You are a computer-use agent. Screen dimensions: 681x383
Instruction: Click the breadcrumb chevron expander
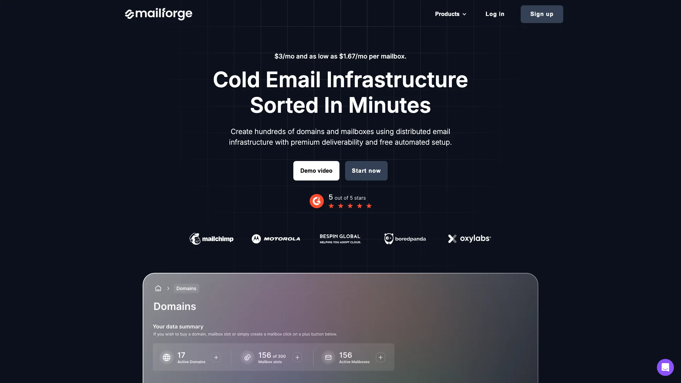pyautogui.click(x=168, y=288)
